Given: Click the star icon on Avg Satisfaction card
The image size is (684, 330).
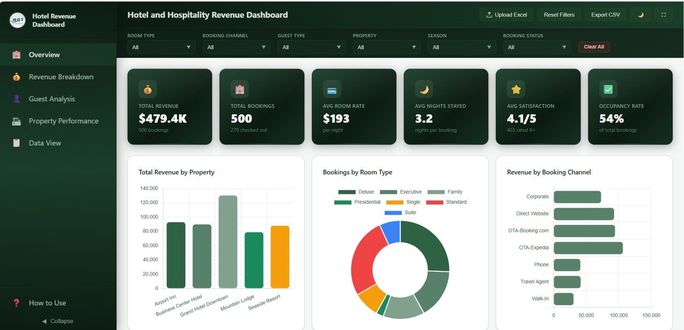Looking at the screenshot, I should (516, 89).
